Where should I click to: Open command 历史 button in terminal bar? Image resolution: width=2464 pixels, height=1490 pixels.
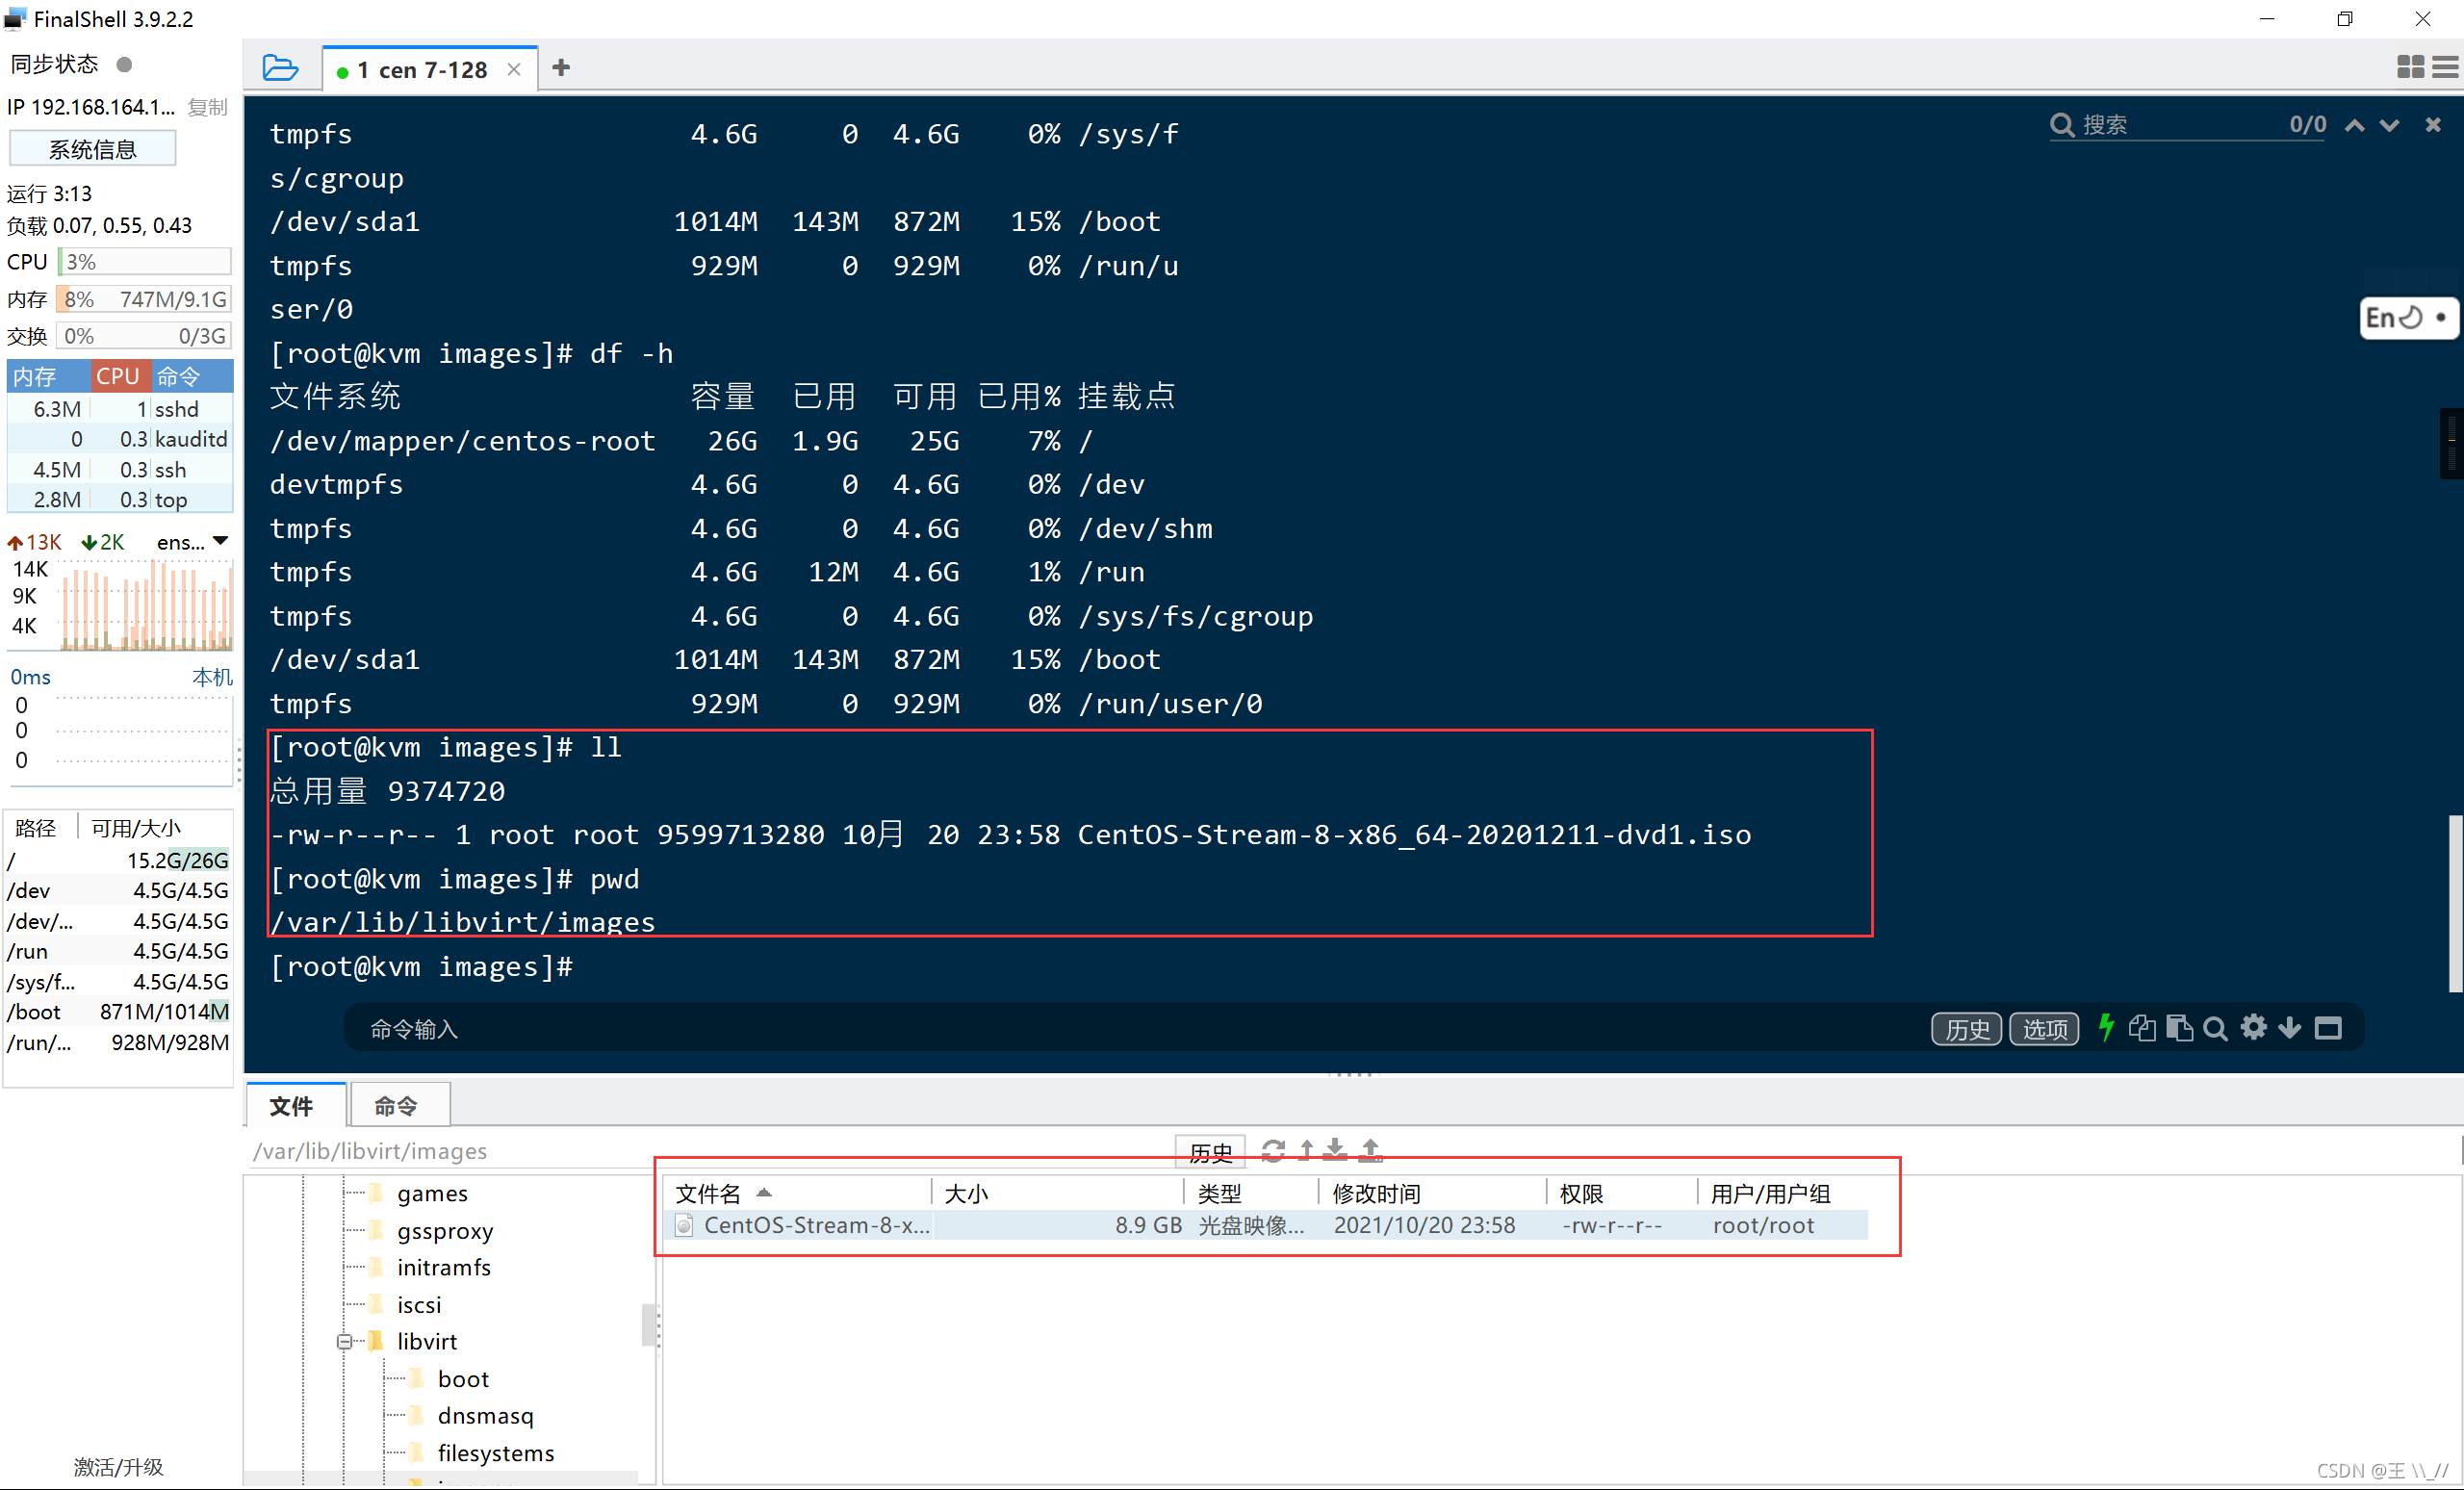point(1966,1028)
